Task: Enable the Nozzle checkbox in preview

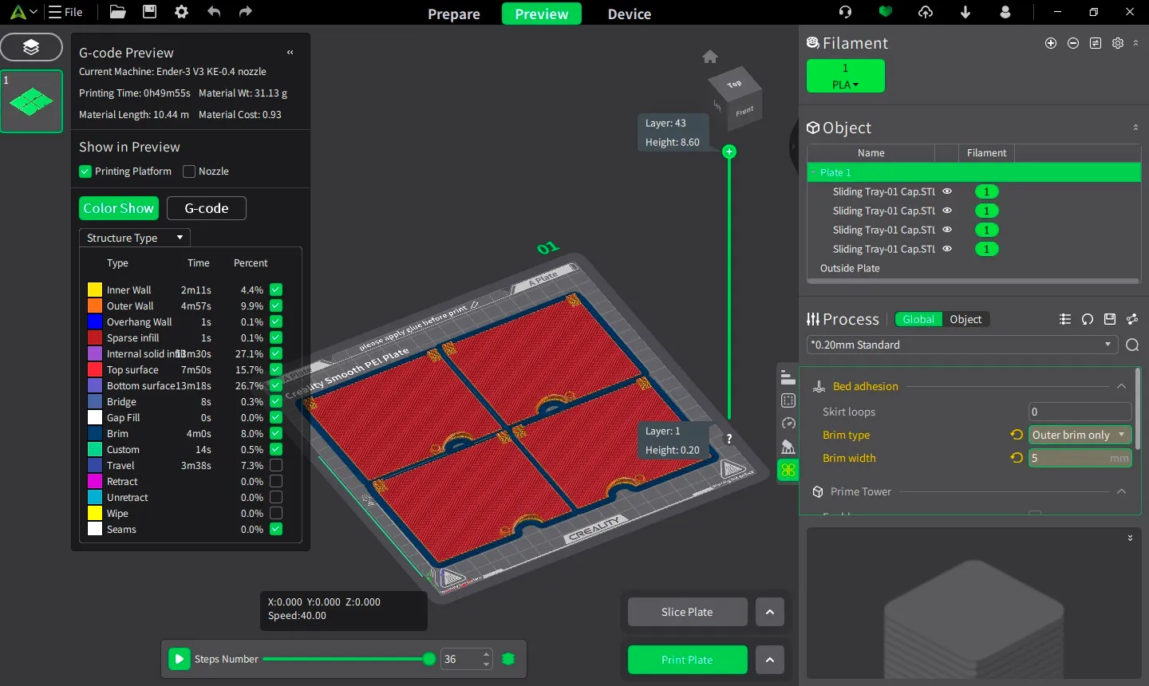Action: tap(189, 171)
